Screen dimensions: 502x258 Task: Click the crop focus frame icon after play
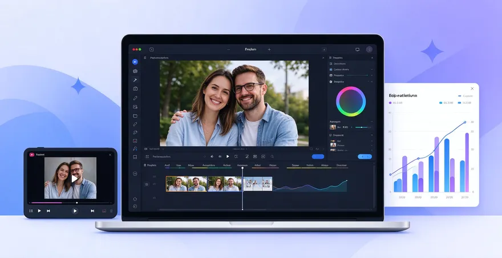point(236,156)
